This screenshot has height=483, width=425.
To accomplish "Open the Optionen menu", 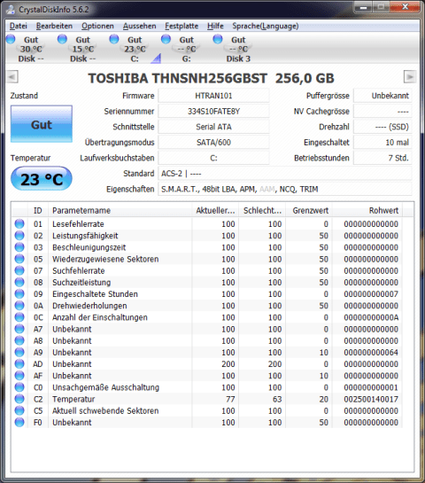I will point(97,26).
